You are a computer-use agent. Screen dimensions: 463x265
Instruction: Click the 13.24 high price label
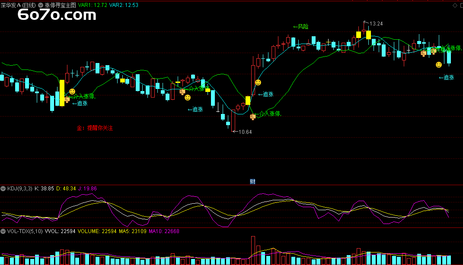point(376,24)
